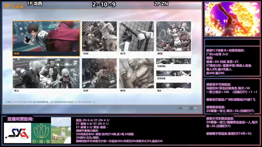Choose the 退出 exit entry
The image size is (262, 147).
174,87
